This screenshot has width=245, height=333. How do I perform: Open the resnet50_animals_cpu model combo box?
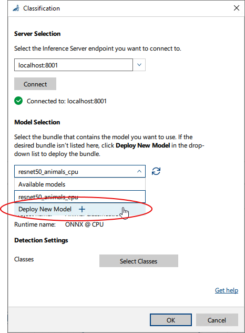click(80, 171)
